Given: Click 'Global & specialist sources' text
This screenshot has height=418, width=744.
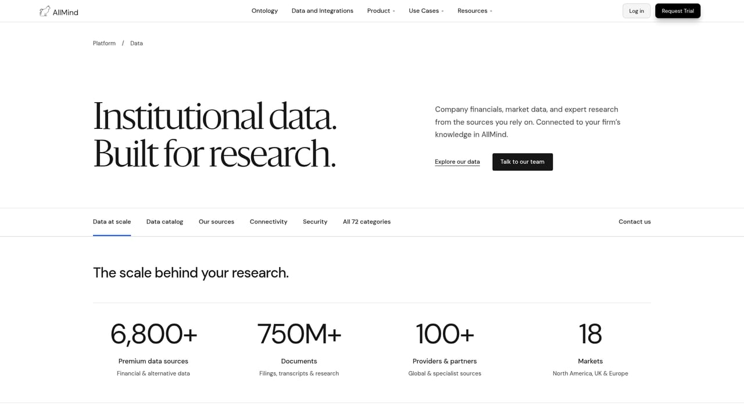Looking at the screenshot, I should tap(445, 373).
